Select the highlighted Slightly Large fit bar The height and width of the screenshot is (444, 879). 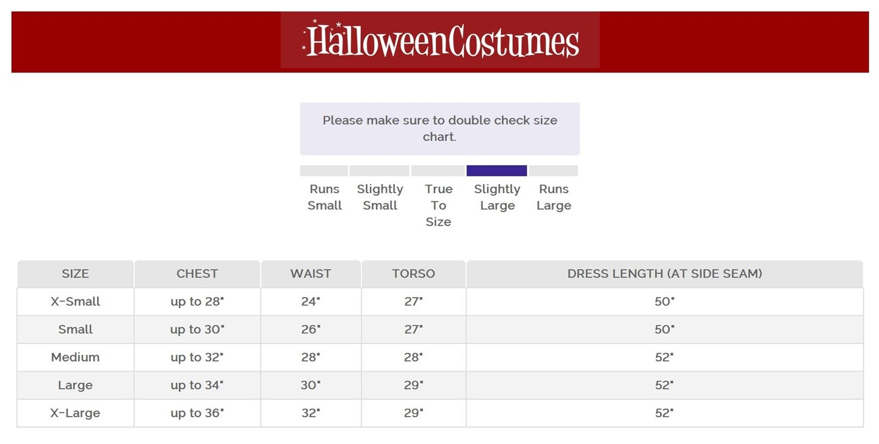[x=496, y=171]
